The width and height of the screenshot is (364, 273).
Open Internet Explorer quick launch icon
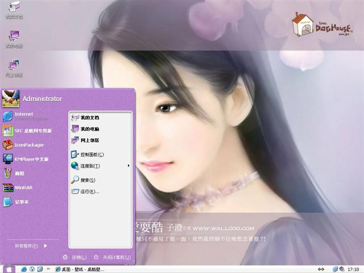pyautogui.click(x=24, y=269)
